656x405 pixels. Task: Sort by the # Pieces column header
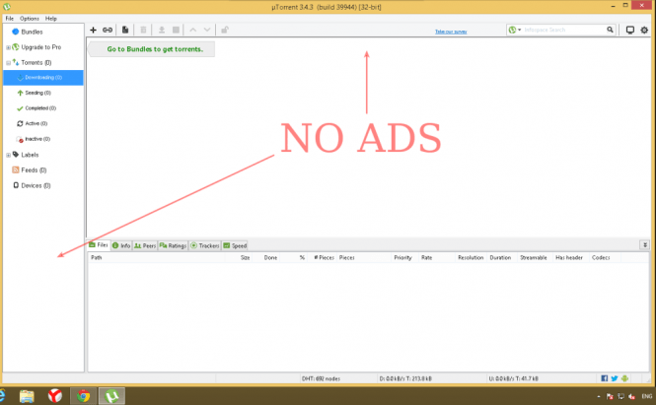point(324,257)
